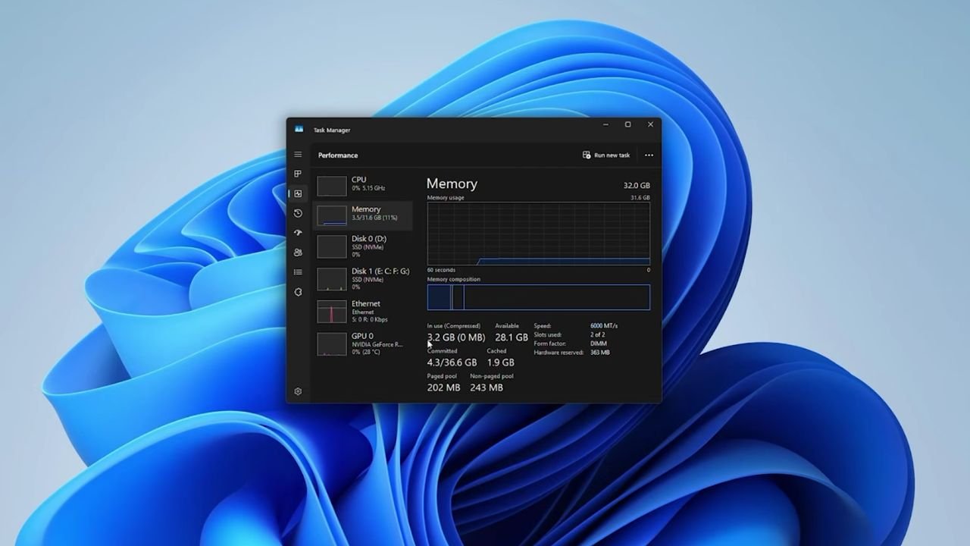Launch Run new task

(606, 155)
